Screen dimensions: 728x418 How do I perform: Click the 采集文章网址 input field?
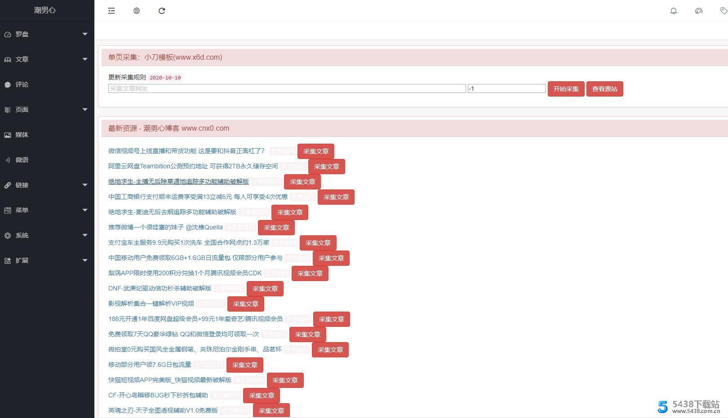point(287,88)
